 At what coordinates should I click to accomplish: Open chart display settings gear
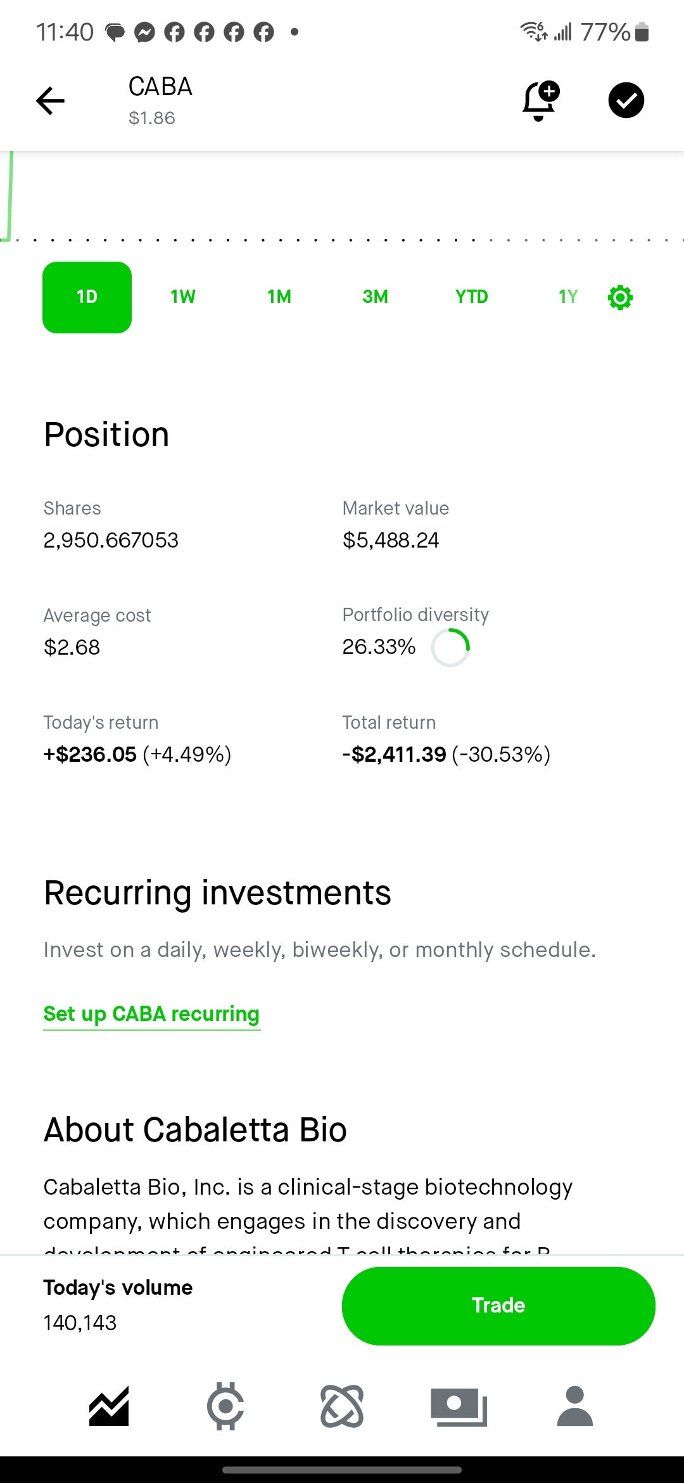[x=619, y=297]
